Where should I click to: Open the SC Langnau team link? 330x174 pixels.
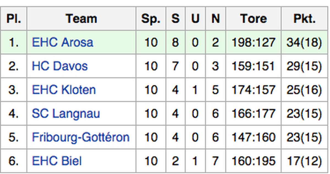pyautogui.click(x=66, y=114)
